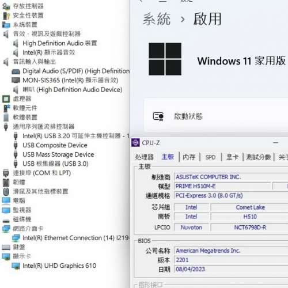The height and width of the screenshot is (288, 288).
Task: Minimize the CPU-Z window
Action: click(x=276, y=143)
